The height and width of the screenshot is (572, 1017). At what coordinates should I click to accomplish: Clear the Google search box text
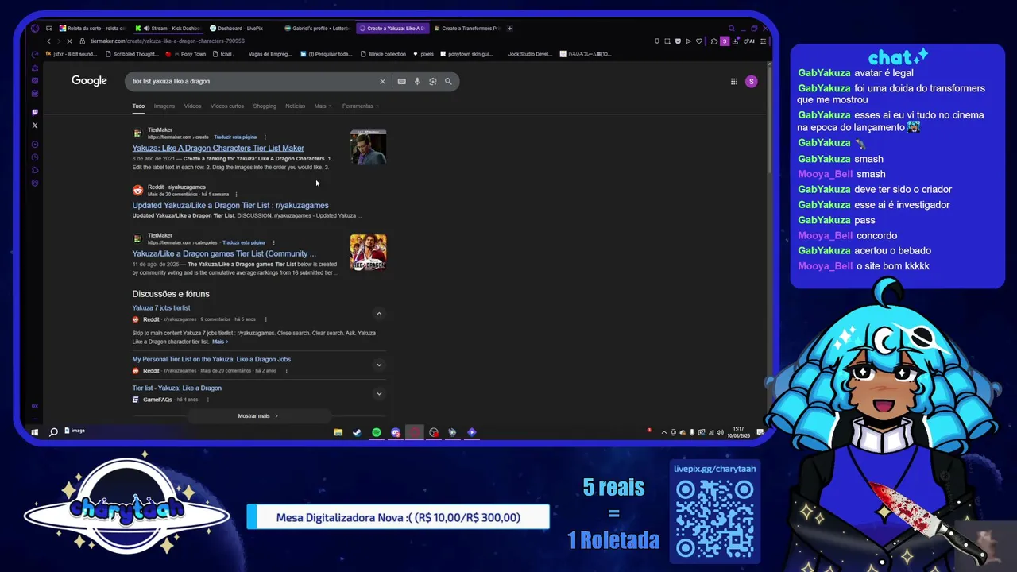tap(382, 81)
